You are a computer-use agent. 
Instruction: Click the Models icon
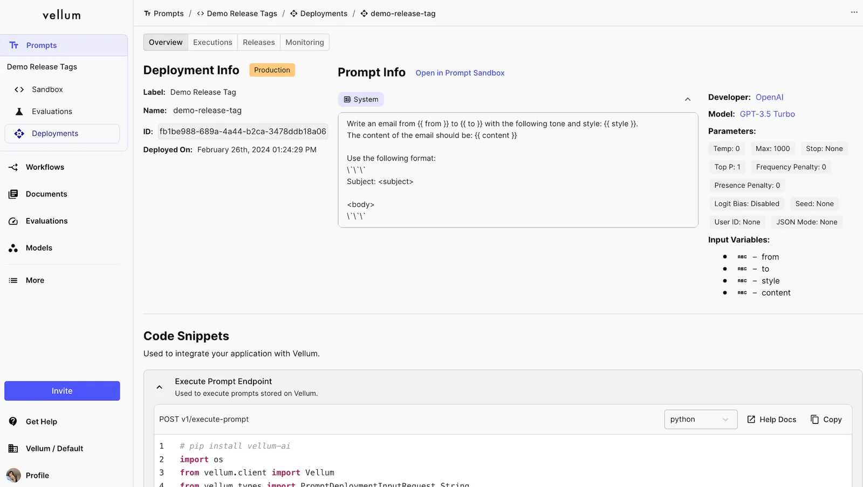[13, 248]
